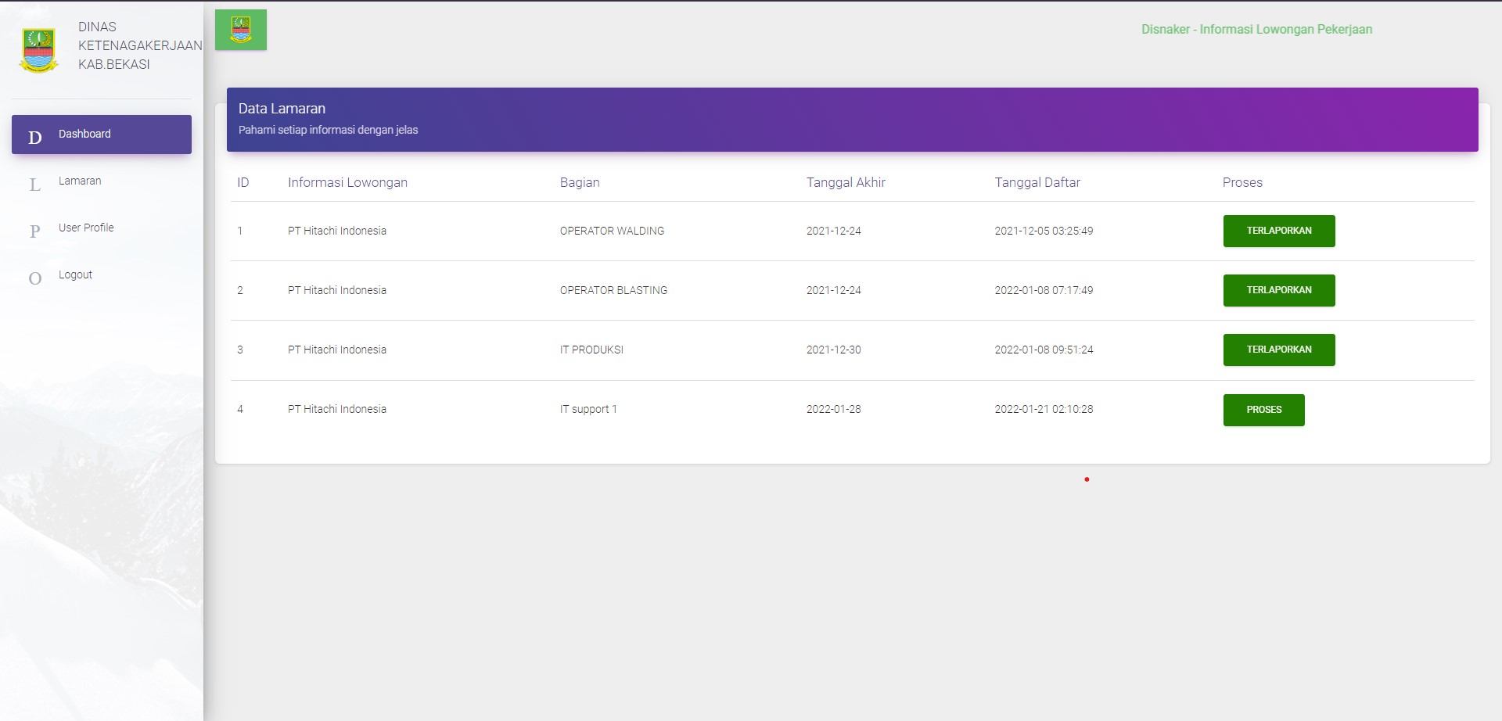The height and width of the screenshot is (721, 1502).
Task: Click the green crest icon in top bar
Action: 241,30
